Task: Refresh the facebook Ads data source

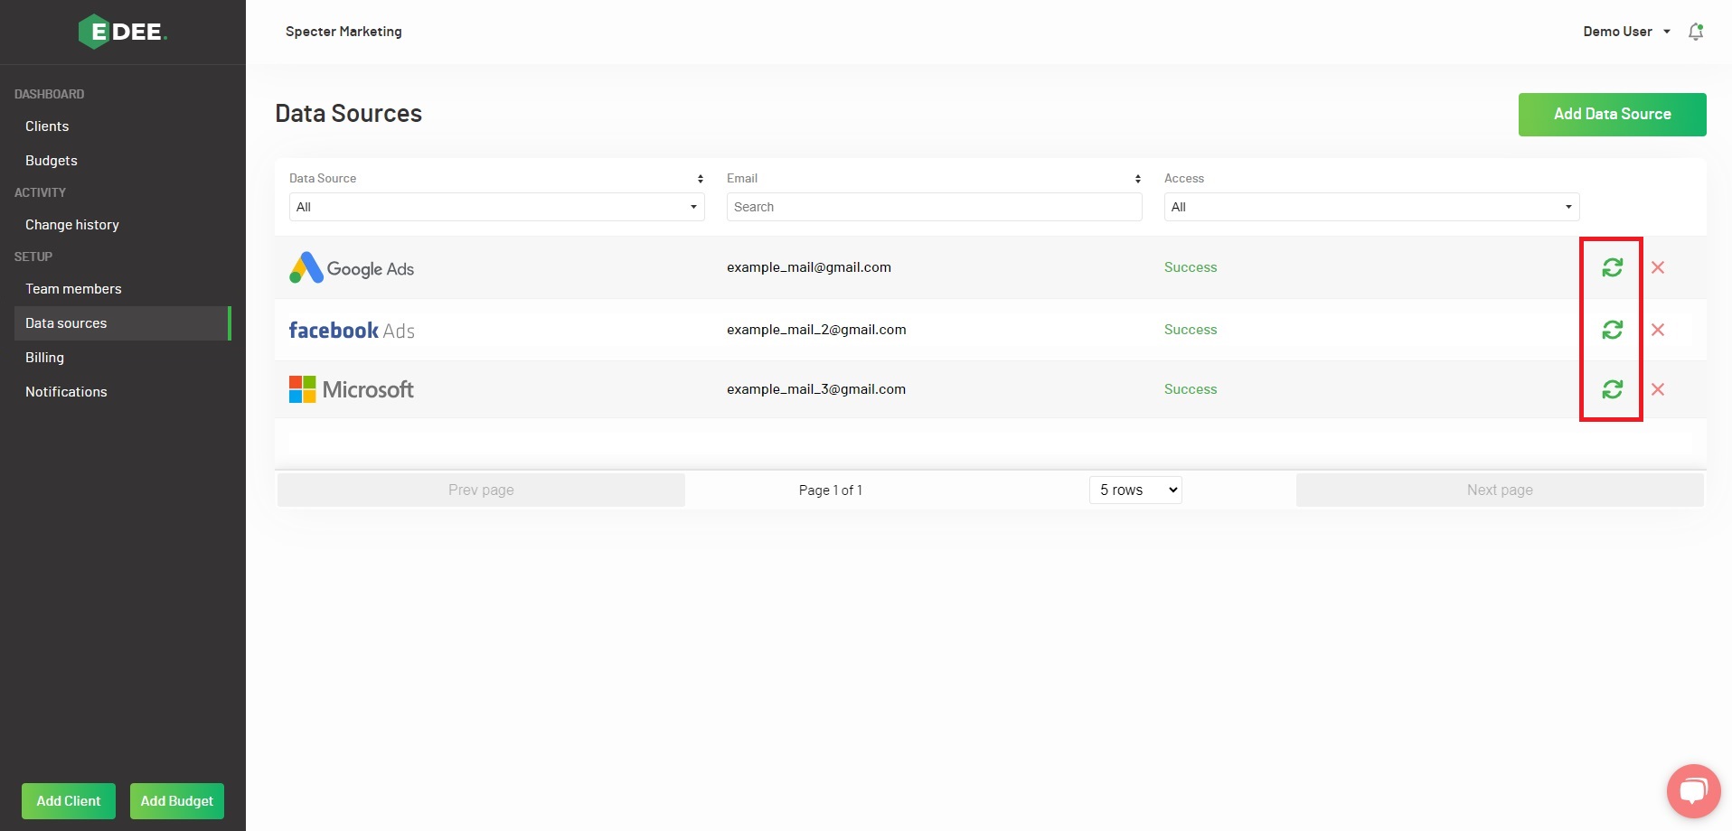Action: pos(1612,330)
